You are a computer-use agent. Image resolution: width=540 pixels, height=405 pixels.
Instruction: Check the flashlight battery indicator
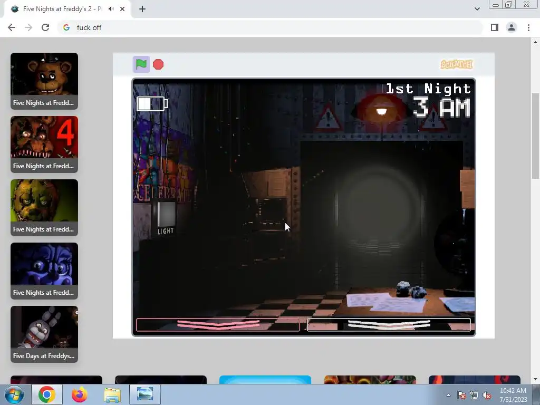pos(152,104)
